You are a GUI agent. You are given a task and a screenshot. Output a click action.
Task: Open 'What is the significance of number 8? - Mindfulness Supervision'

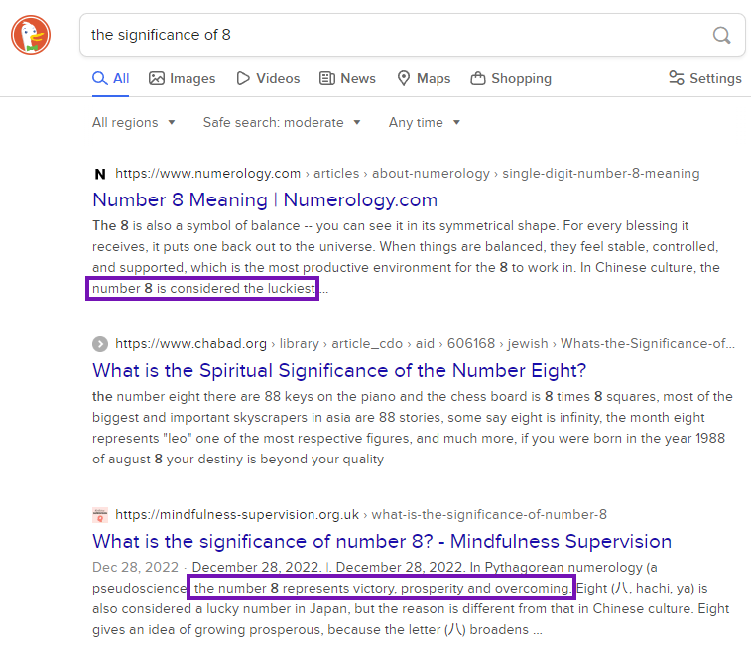pos(382,541)
